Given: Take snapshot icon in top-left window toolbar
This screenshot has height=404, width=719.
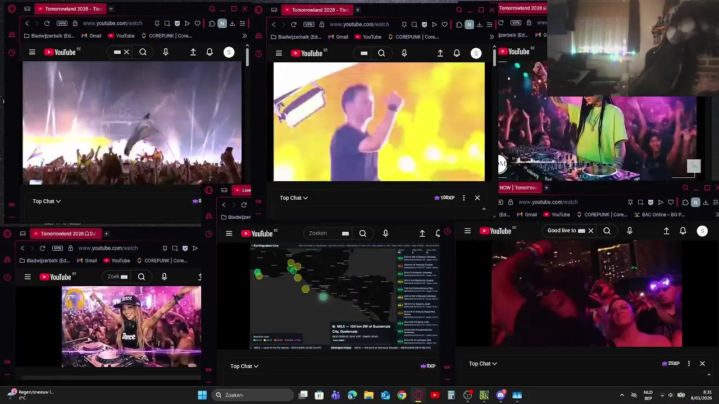Looking at the screenshot, I should (167, 24).
